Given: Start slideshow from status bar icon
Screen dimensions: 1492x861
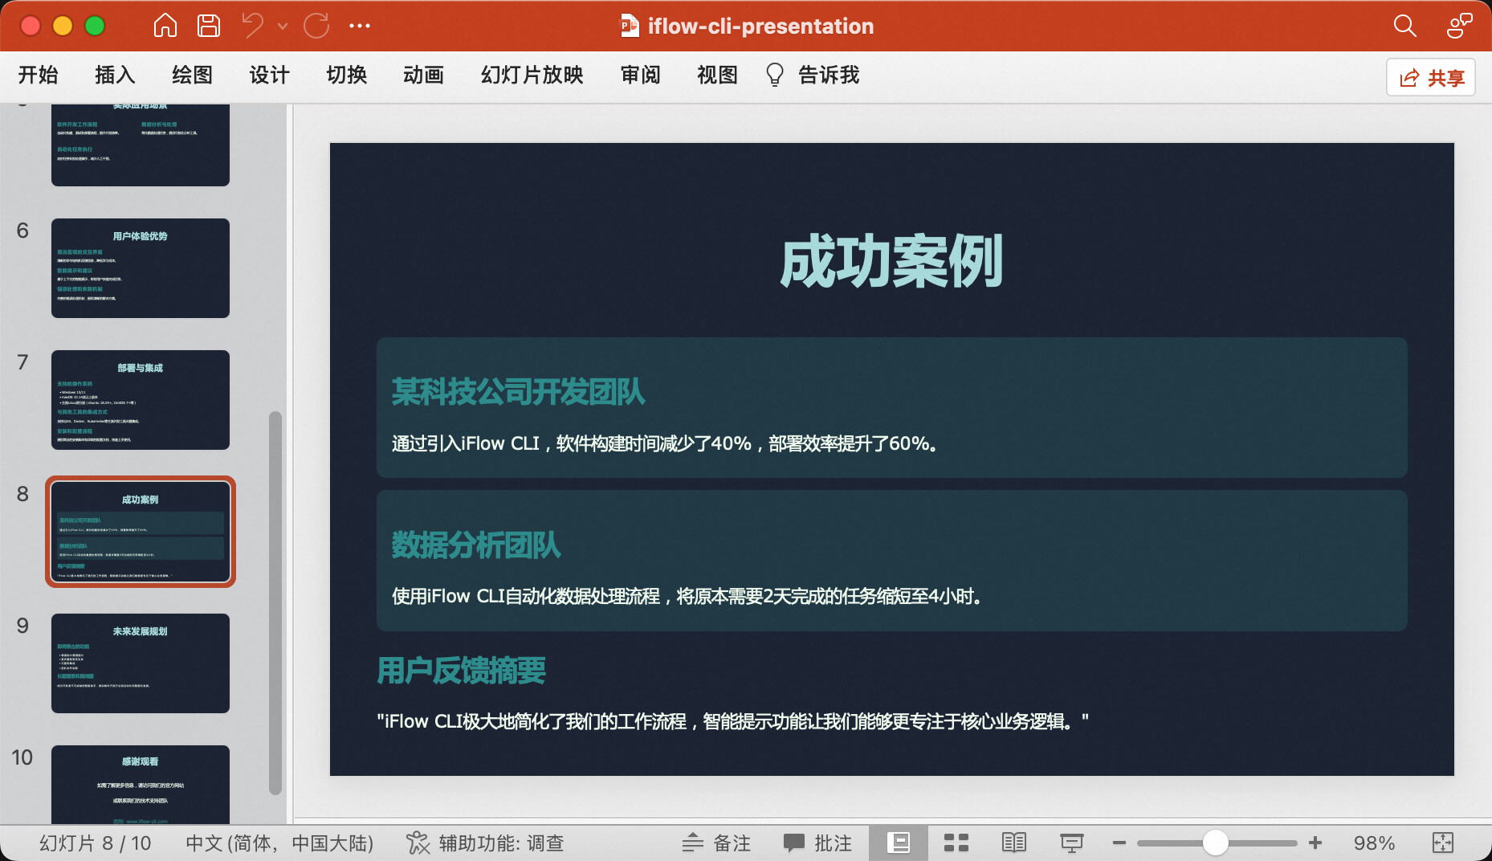Looking at the screenshot, I should 1071,843.
